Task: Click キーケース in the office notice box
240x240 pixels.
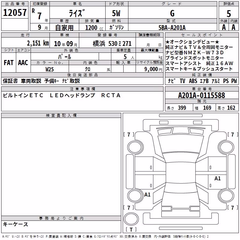Action: [16, 224]
